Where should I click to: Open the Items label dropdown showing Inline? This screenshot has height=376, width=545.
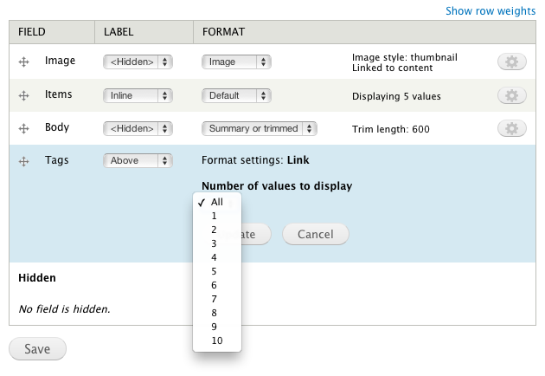click(x=138, y=95)
